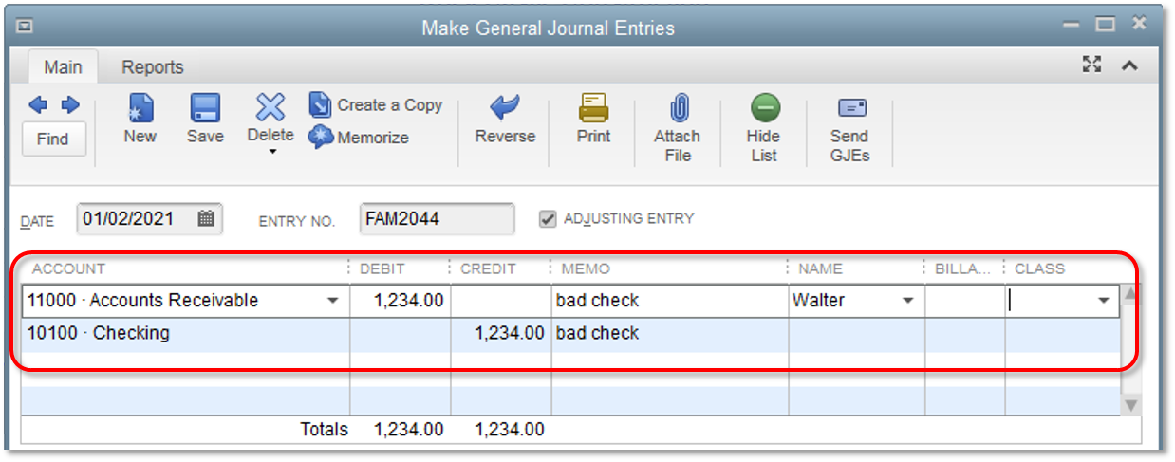Screen dimensions: 1175x462
Task: Select the 10100 · Checking row
Action: pyautogui.click(x=571, y=334)
